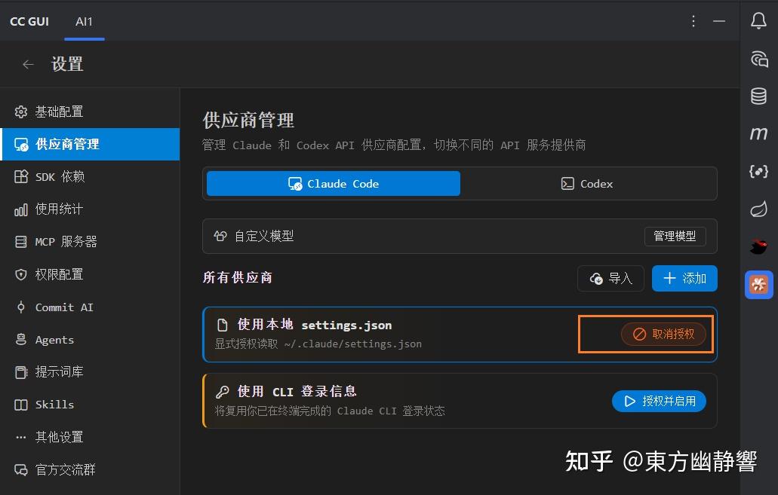Viewport: 778px width, 495px height.
Task: Open the braces endpoint icon in right sidebar
Action: click(x=758, y=172)
